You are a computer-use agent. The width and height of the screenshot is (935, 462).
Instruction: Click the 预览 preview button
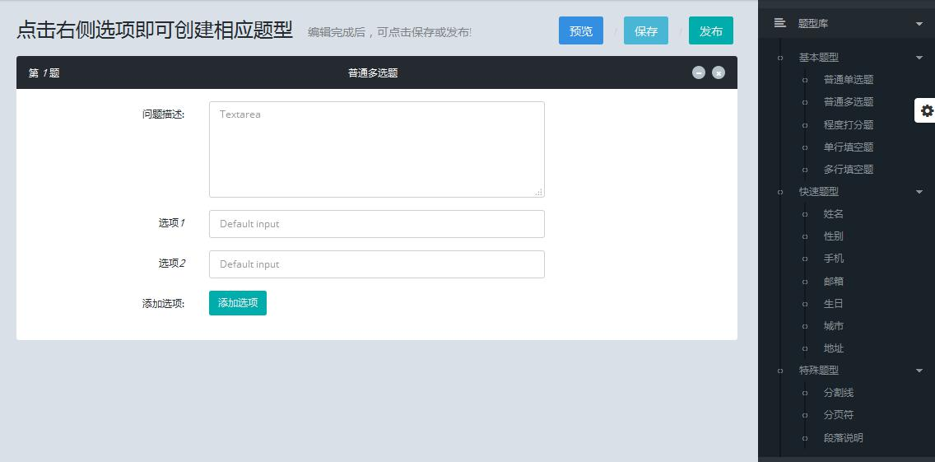click(x=581, y=30)
